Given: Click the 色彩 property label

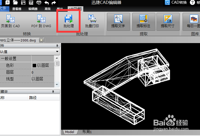Looking at the screenshot, I should pos(10,65).
